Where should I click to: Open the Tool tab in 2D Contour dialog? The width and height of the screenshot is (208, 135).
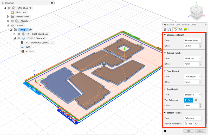click(165, 29)
